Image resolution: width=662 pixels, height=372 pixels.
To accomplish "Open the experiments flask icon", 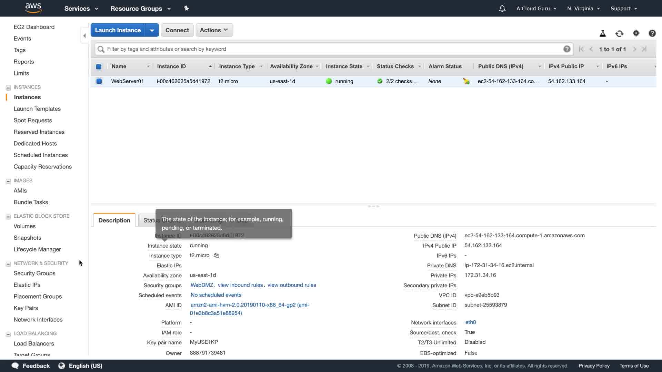I will 602,33.
